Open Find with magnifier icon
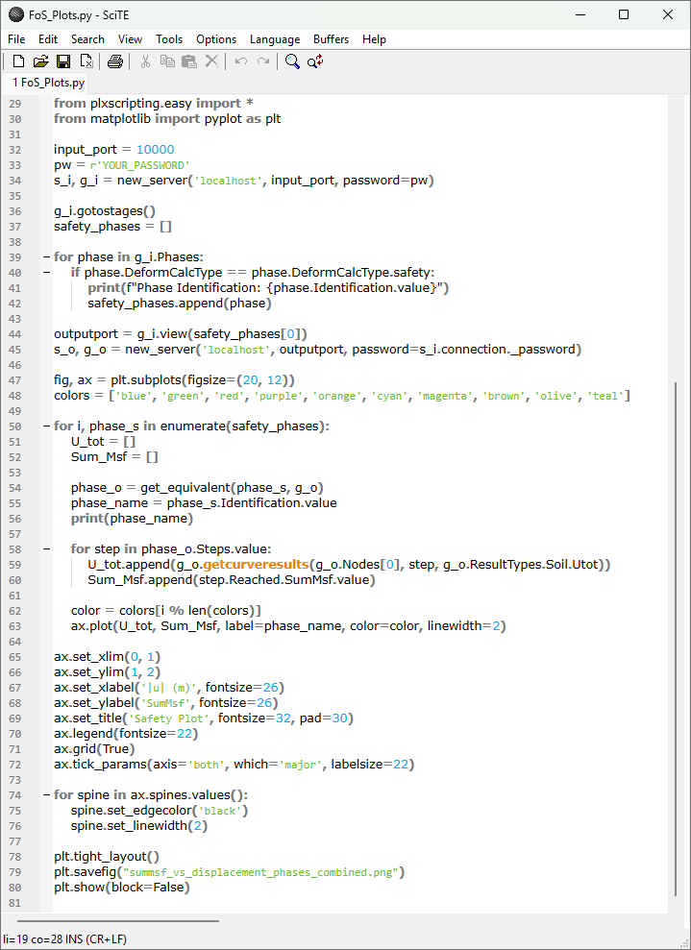691x950 pixels. click(x=292, y=61)
